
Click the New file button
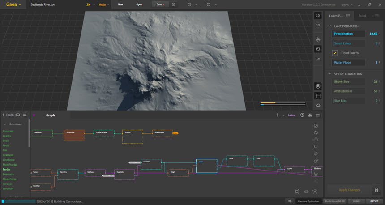[x=120, y=4]
